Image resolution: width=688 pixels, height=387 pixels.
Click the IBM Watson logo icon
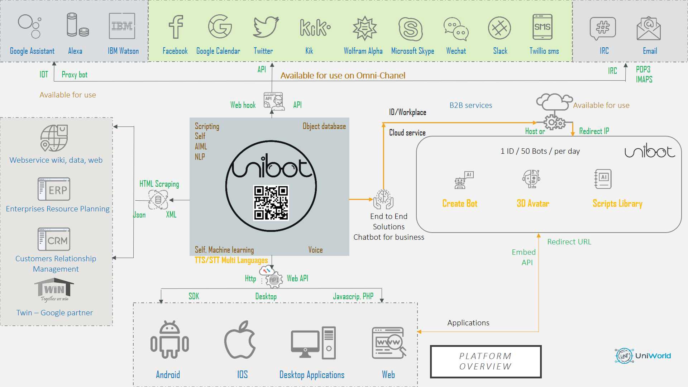pyautogui.click(x=122, y=26)
